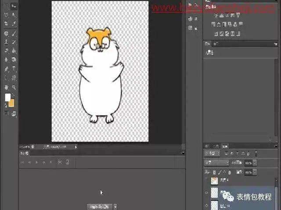Toggle layer filtering switch on/off

pos(256,154)
